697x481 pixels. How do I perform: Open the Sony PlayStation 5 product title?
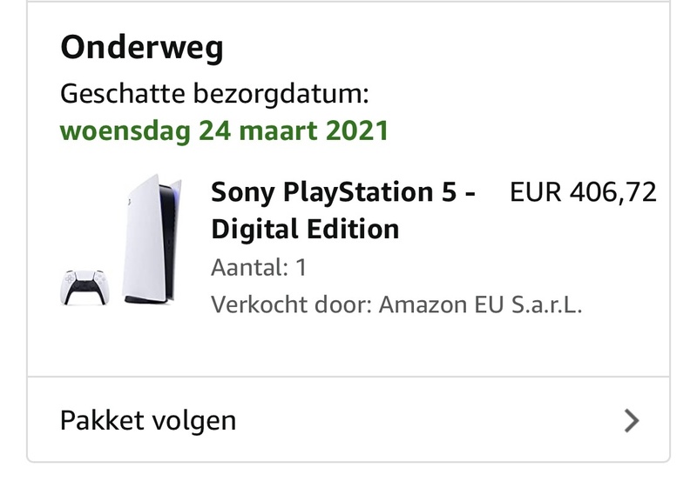tap(343, 192)
